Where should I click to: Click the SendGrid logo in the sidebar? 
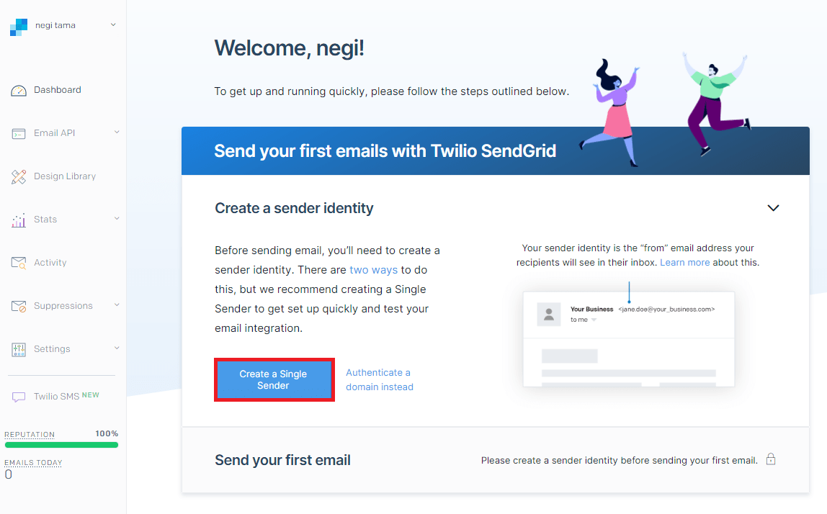(19, 27)
